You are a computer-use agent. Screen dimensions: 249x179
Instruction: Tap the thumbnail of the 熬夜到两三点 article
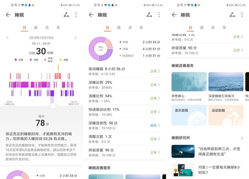click(x=183, y=151)
